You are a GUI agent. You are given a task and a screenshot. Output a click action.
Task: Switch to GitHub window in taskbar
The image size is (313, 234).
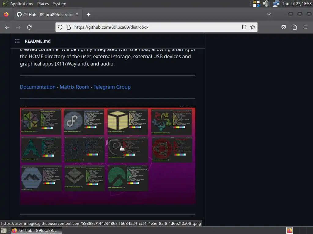36,230
